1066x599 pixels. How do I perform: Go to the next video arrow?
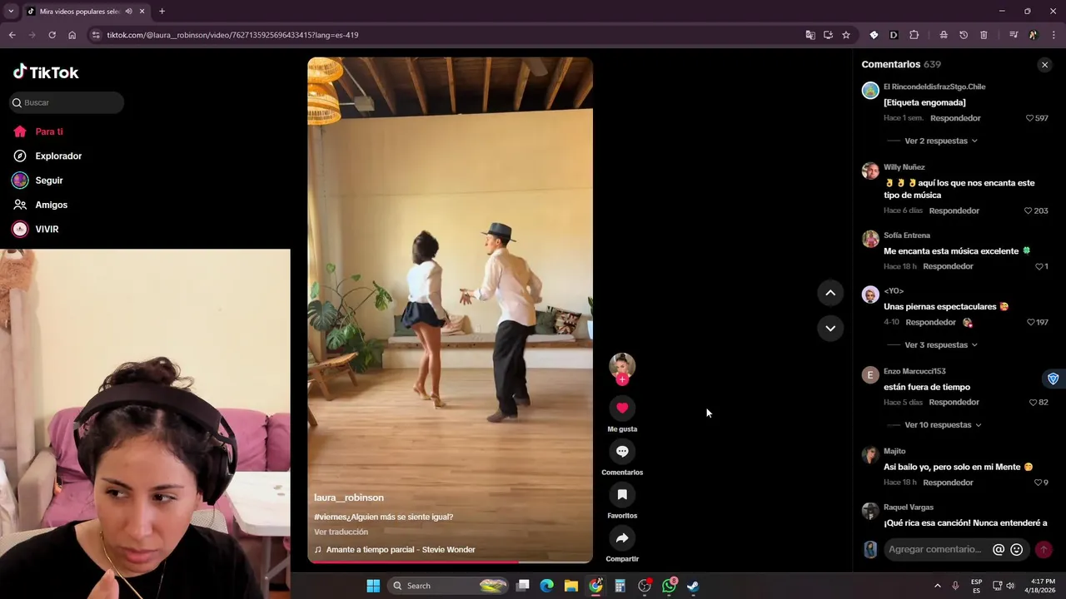click(x=830, y=328)
